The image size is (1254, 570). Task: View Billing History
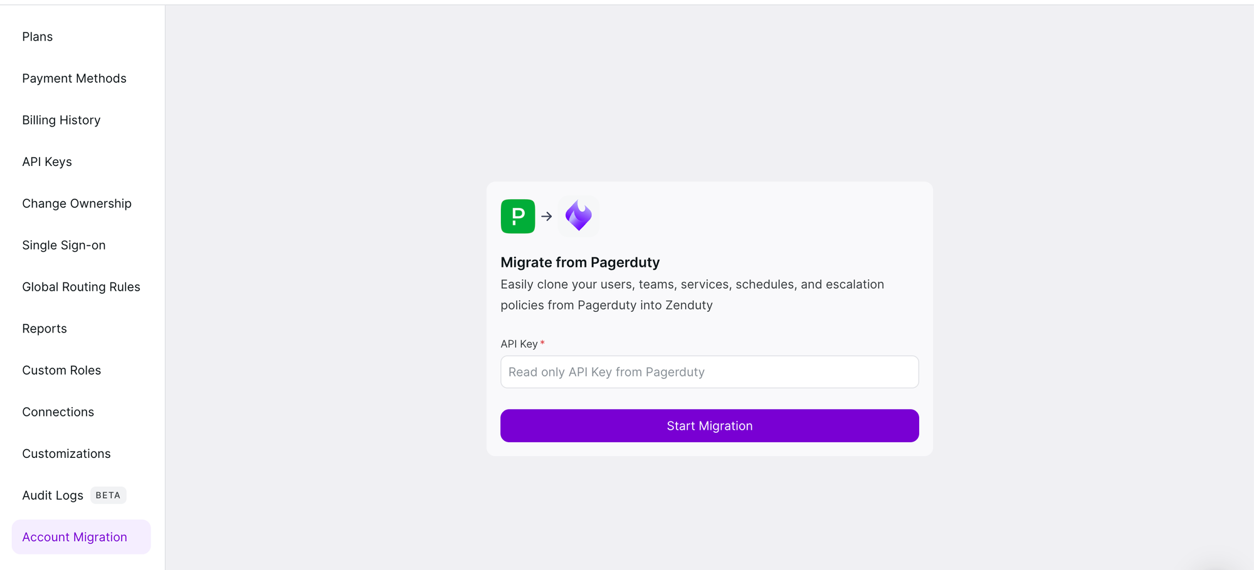click(x=61, y=120)
